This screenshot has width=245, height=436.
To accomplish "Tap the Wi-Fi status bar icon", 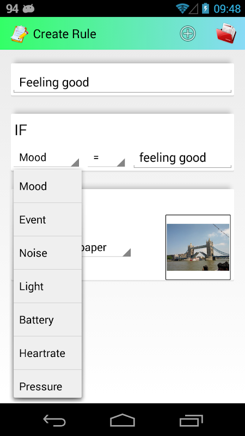I will (x=182, y=9).
